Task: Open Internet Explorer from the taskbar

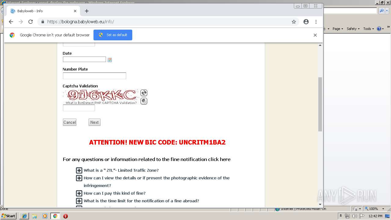Action: [24, 216]
